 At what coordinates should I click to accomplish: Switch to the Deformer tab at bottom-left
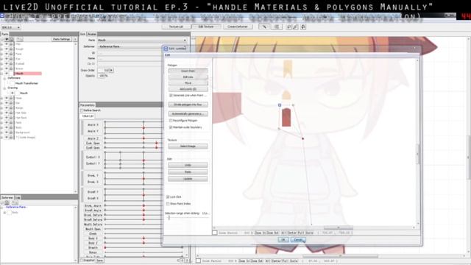tap(7, 198)
